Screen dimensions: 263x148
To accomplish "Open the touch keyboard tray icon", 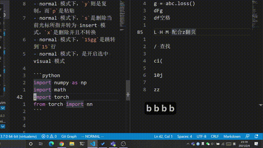I will coord(228,144).
